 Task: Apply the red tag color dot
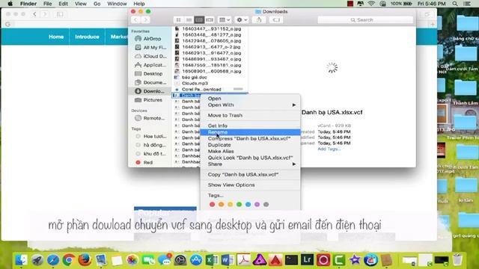[x=212, y=204]
